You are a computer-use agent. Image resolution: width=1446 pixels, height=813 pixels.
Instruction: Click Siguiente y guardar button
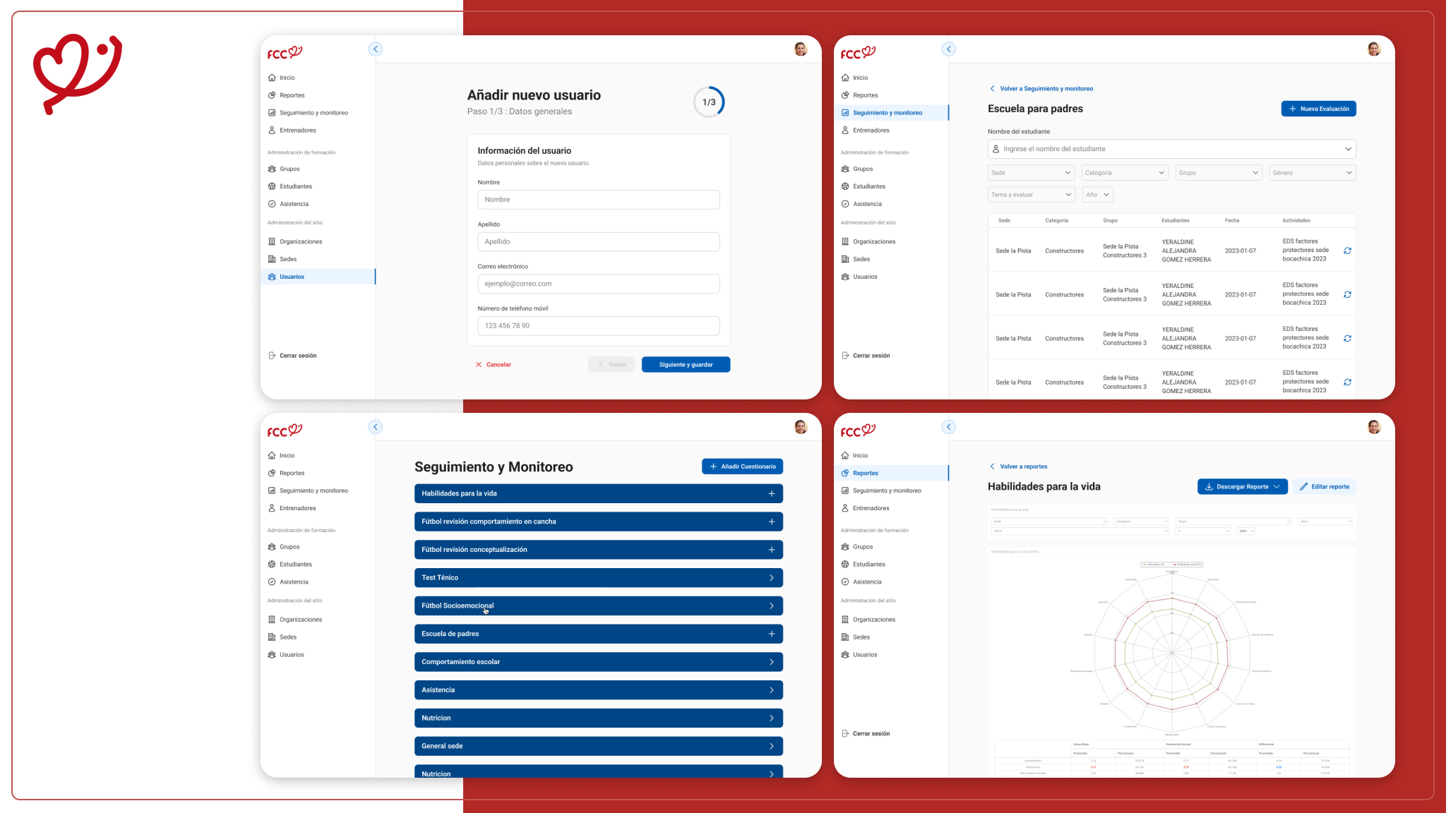(686, 365)
